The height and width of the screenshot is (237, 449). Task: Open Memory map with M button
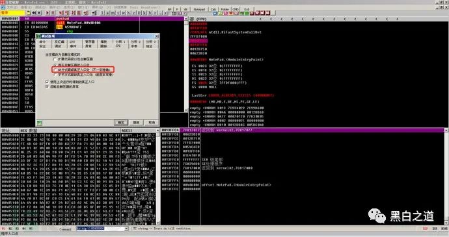tap(113, 13)
